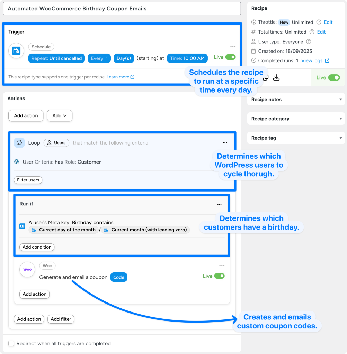Open the Add dropdown under Actions
The image size is (347, 354).
click(59, 115)
